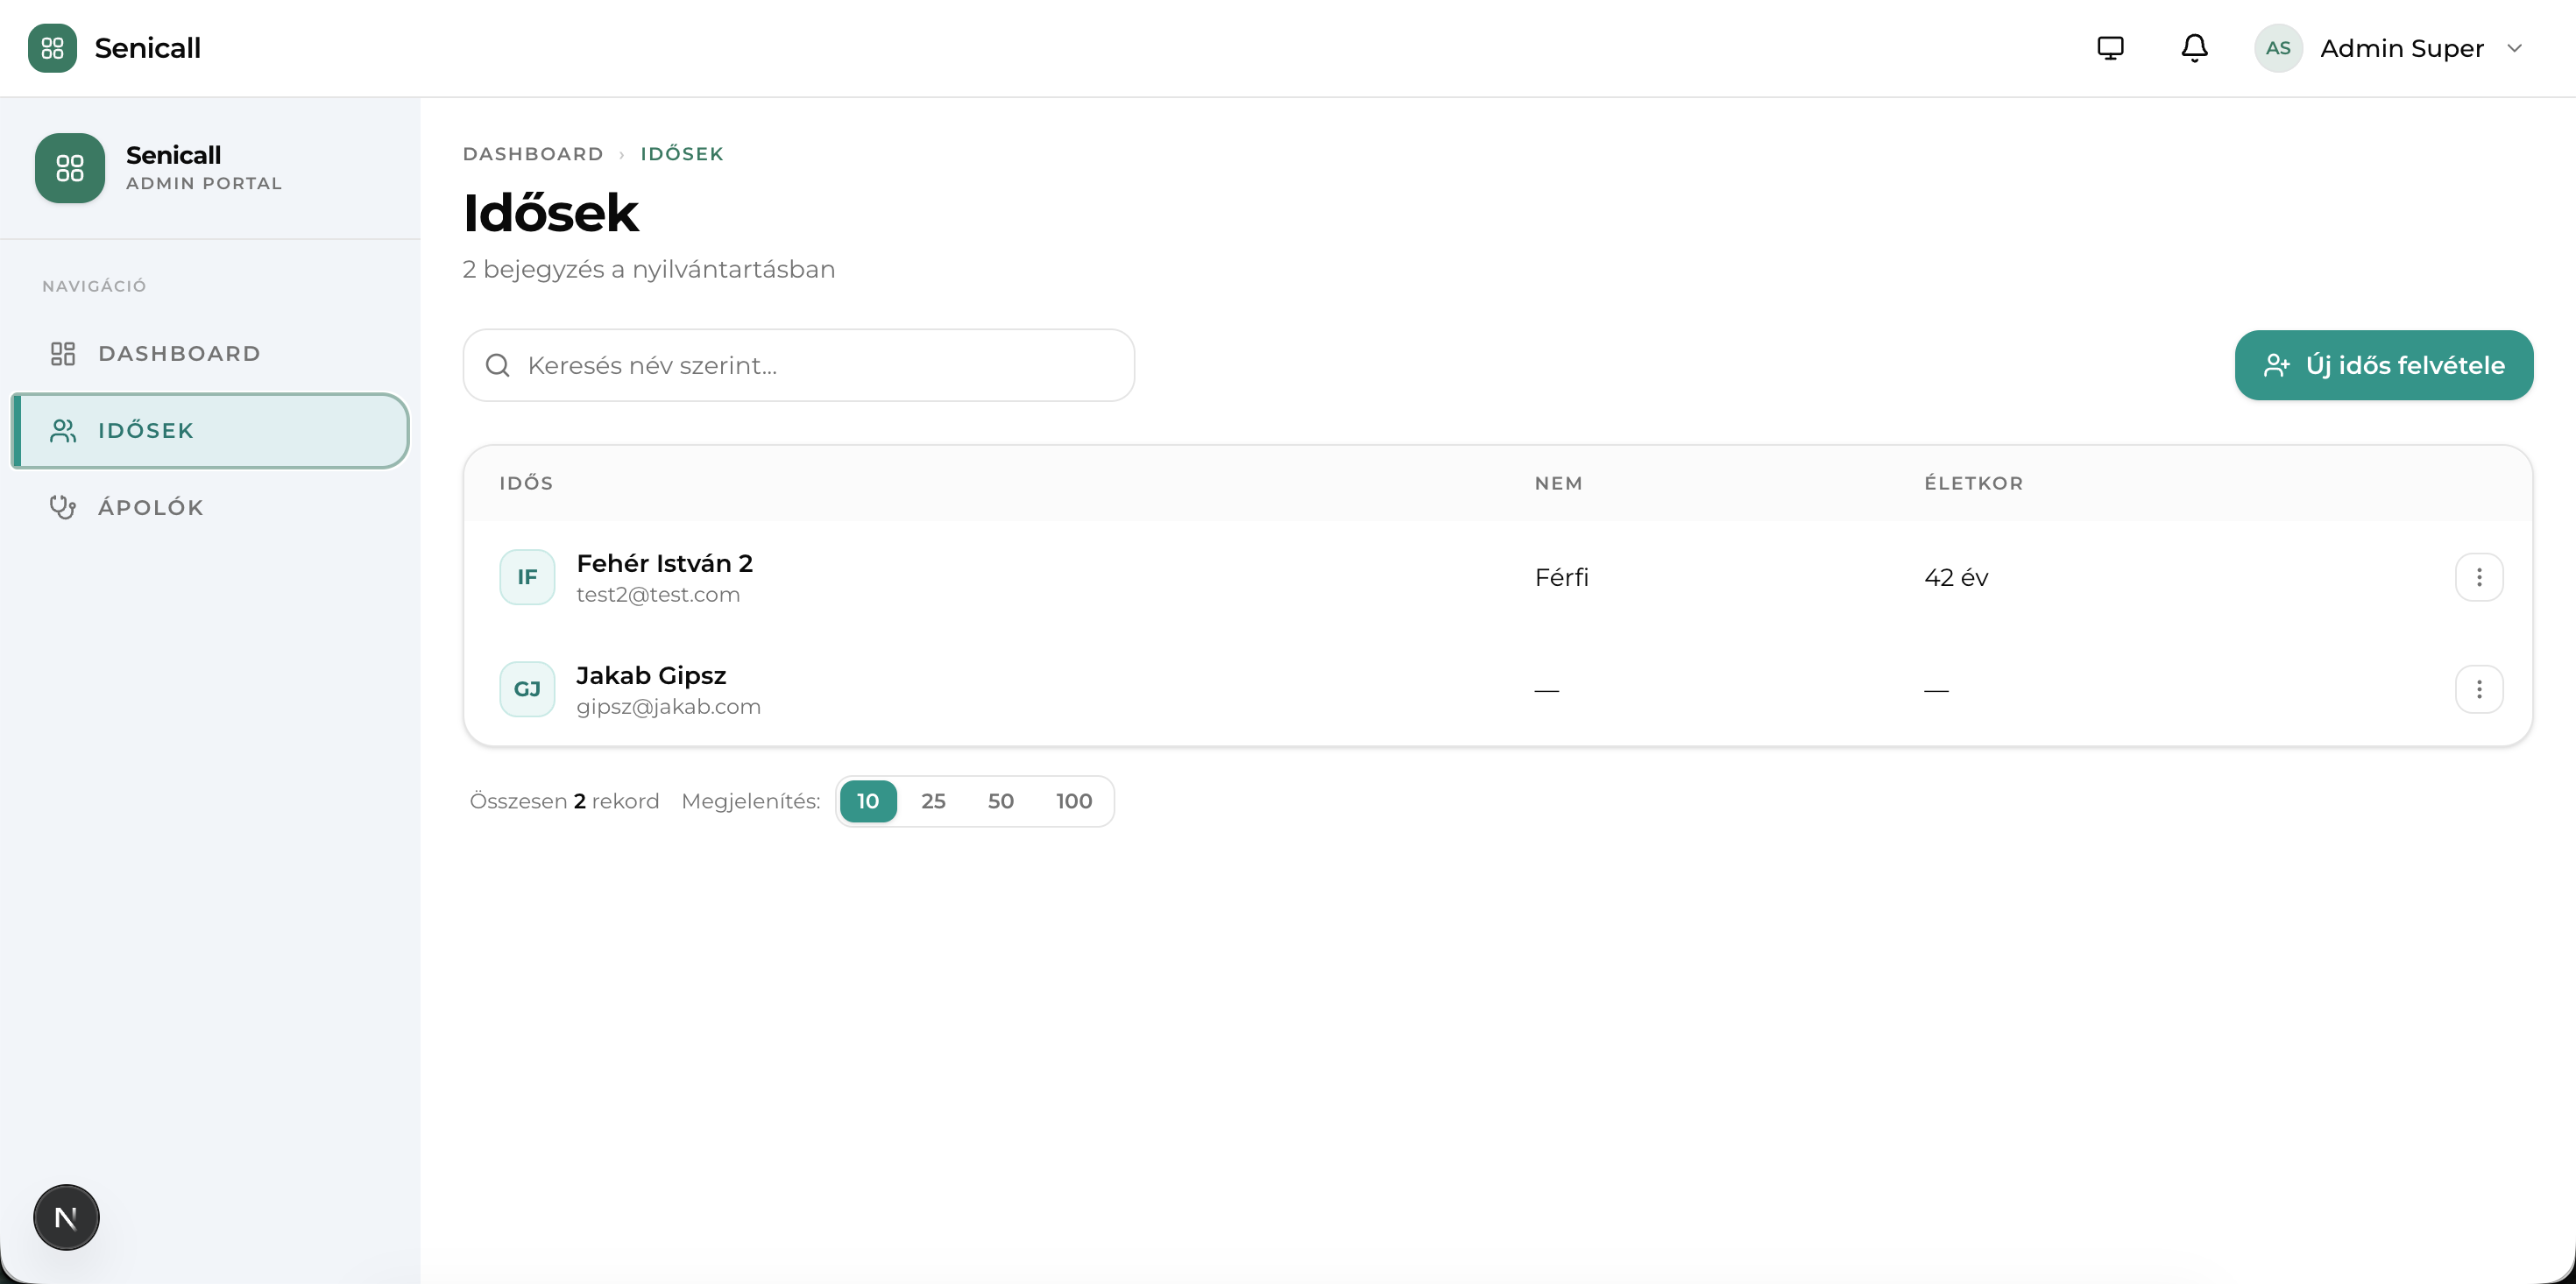Click the Senicall Admin Portal sidebar logo
2576x1284 pixels.
(70, 168)
